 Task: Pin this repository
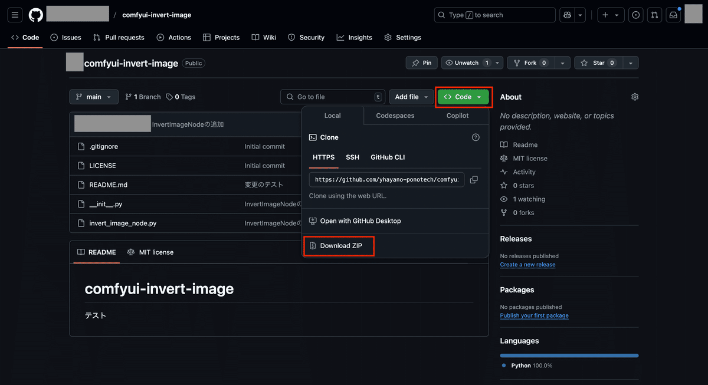coord(421,62)
